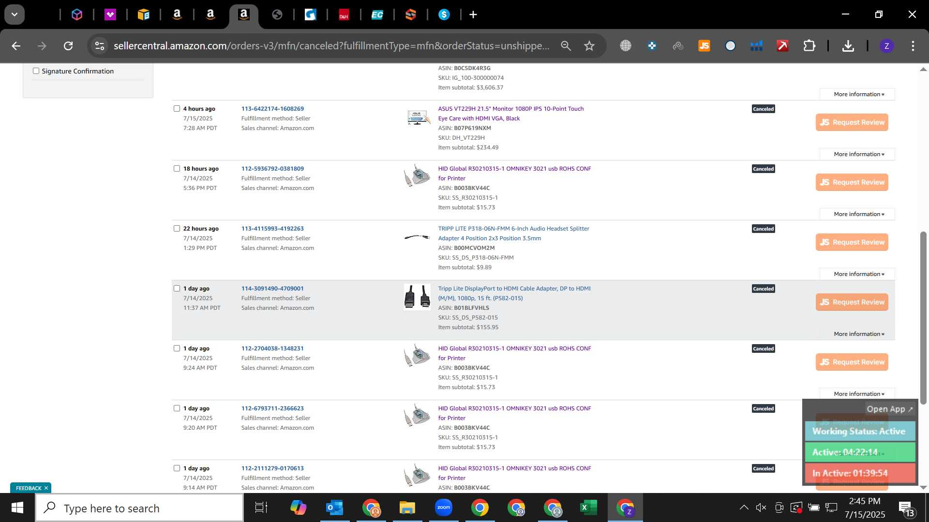The width and height of the screenshot is (929, 522).
Task: Show hidden system tray icons
Action: point(744,507)
